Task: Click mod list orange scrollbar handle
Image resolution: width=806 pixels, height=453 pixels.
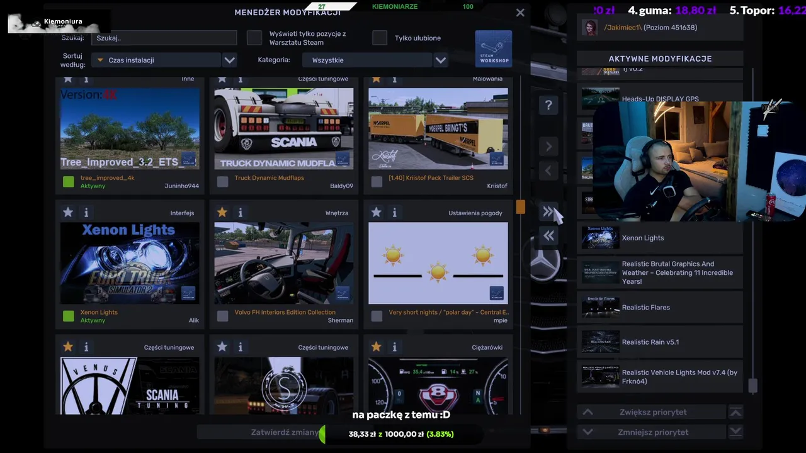Action: [x=520, y=207]
